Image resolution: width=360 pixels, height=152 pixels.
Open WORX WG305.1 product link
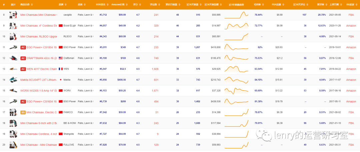(x=38, y=91)
